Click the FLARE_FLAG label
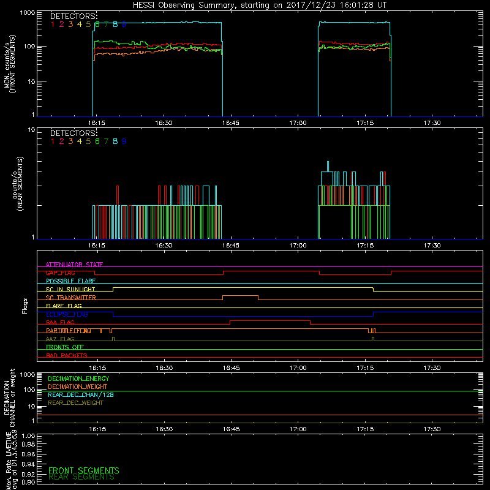This screenshot has width=490, height=490. pos(64,306)
